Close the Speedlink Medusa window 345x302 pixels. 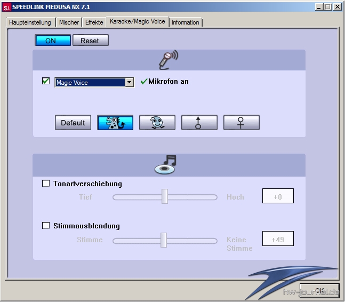coord(338,7)
